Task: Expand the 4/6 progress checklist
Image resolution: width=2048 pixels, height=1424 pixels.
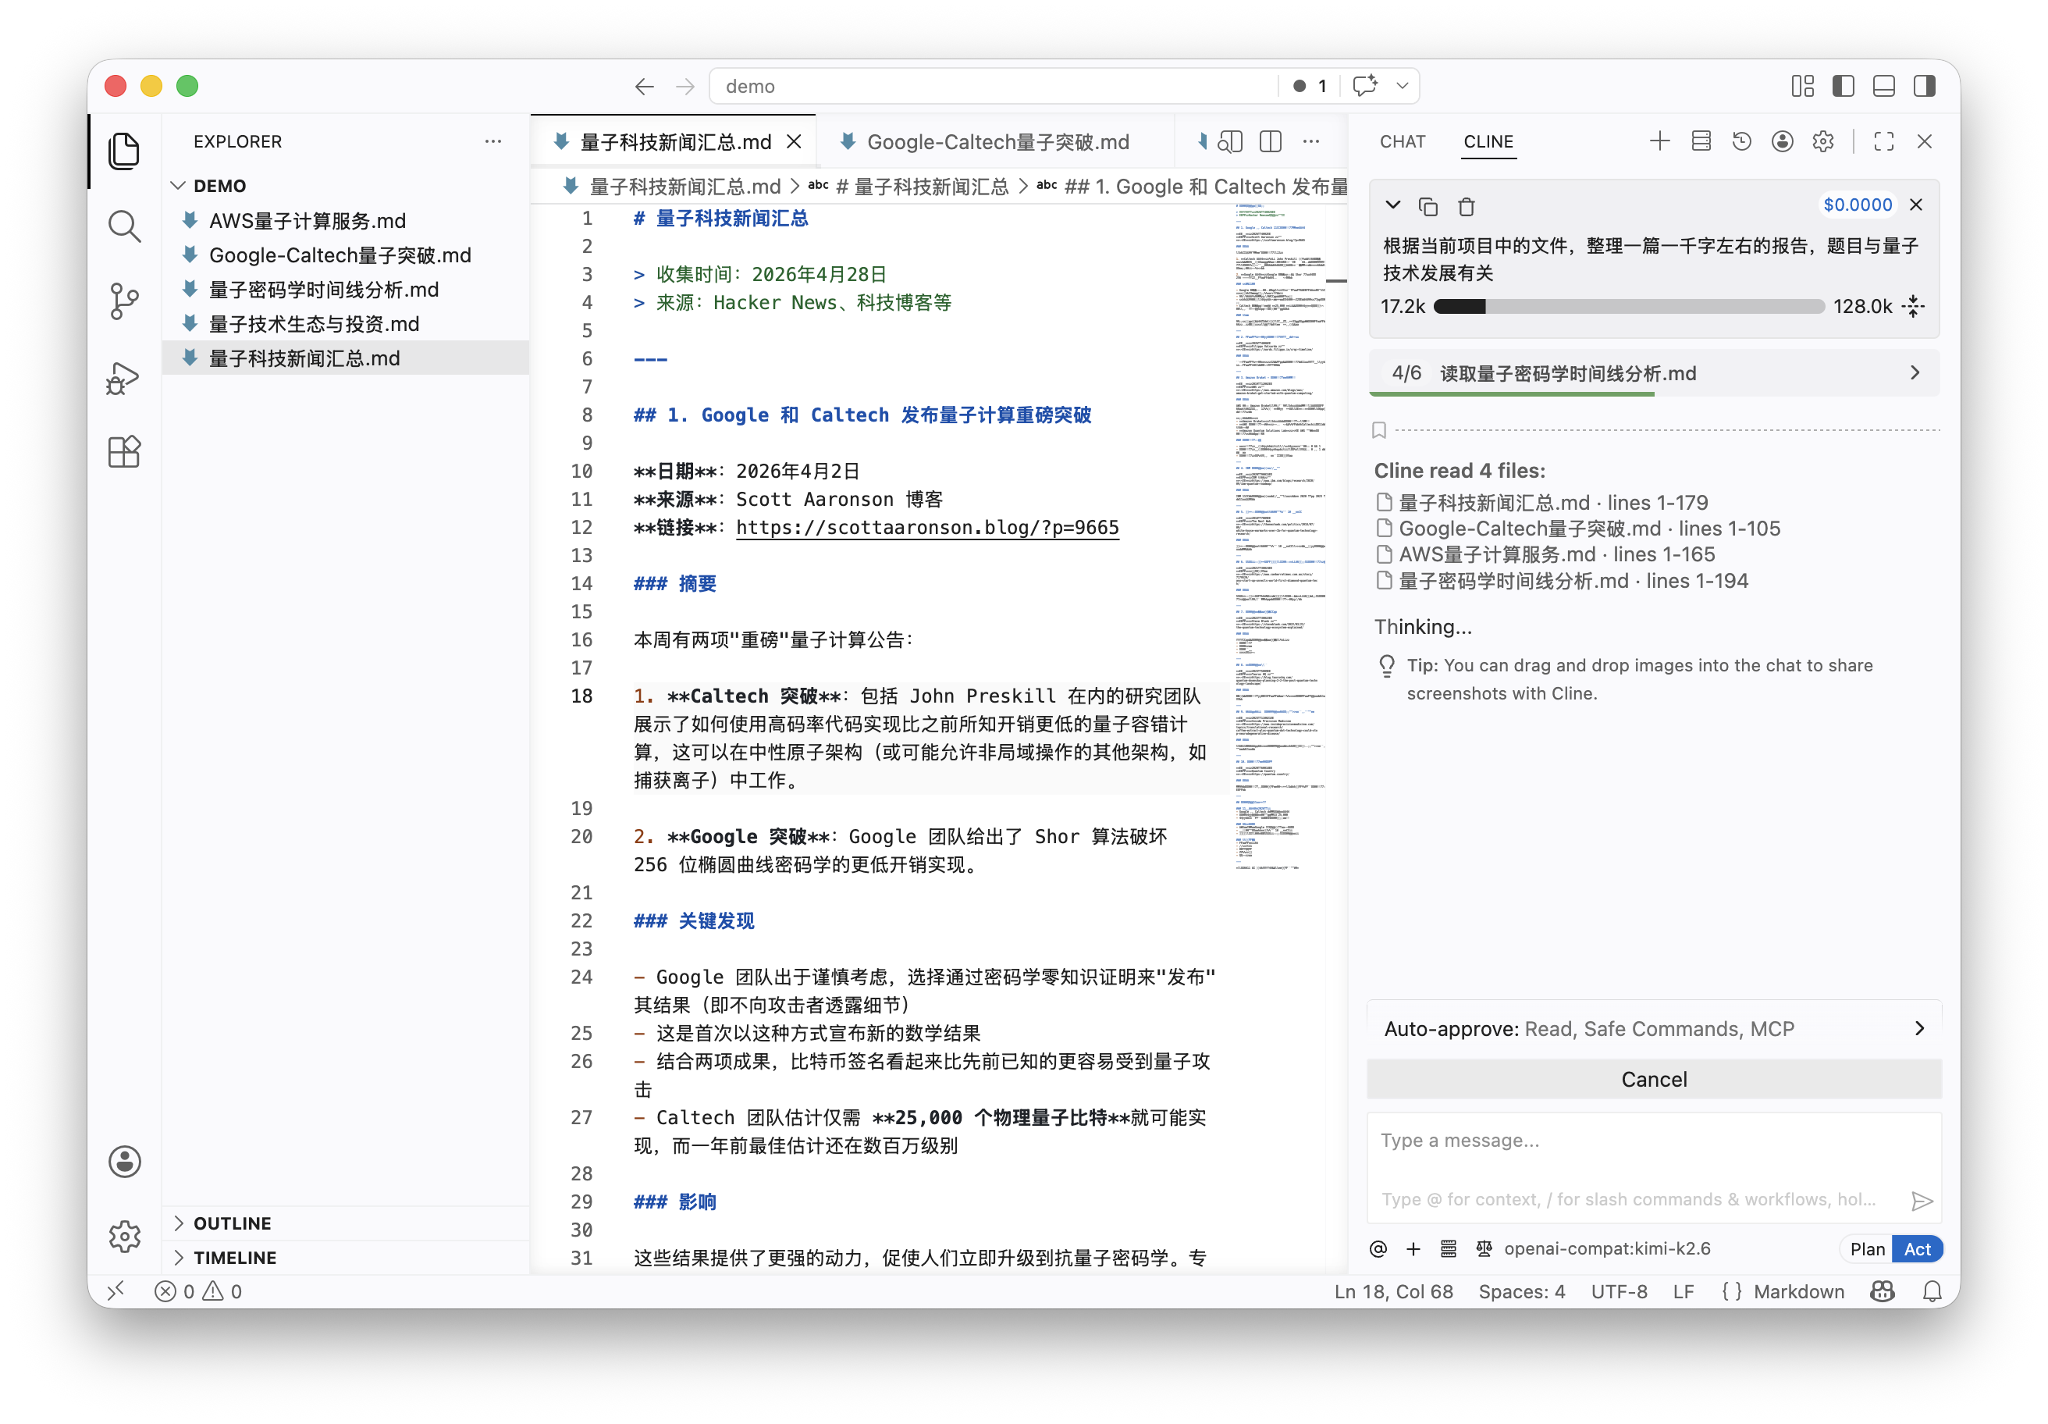Action: 1654,373
